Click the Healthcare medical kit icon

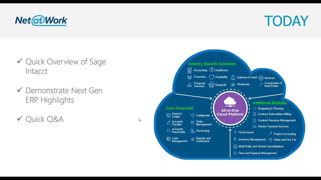[212, 70]
